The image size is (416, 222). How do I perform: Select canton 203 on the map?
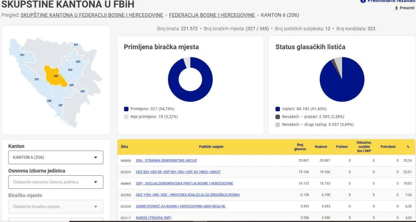[78, 61]
